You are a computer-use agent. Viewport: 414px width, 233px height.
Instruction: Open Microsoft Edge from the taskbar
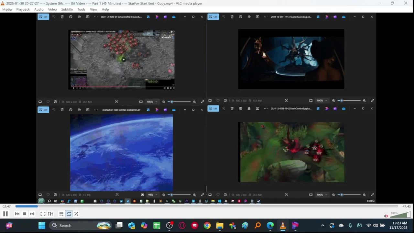pyautogui.click(x=270, y=226)
